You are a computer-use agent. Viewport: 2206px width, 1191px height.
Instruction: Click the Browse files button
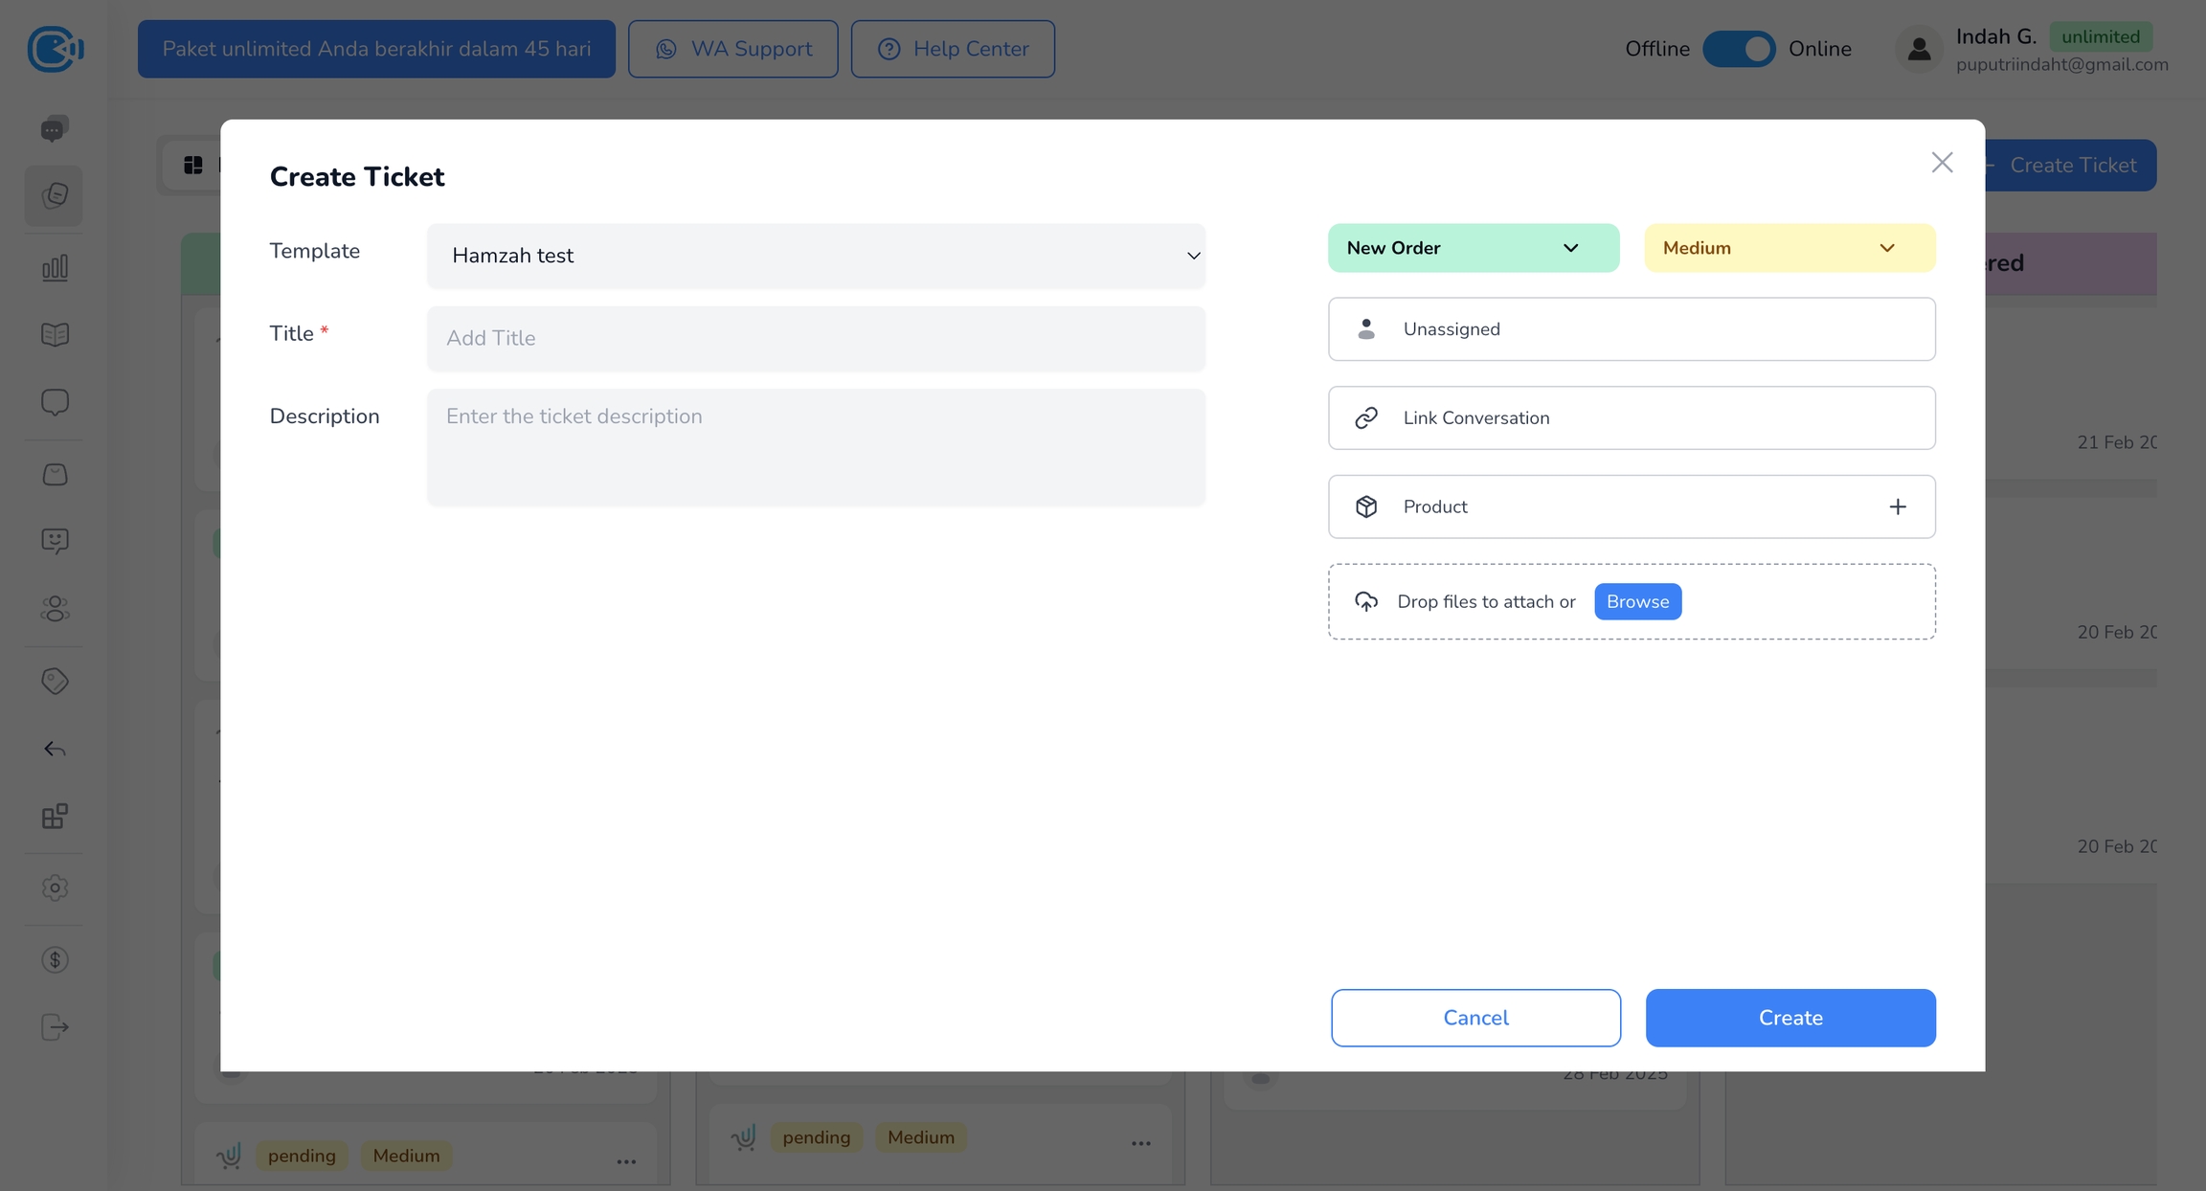[1637, 601]
